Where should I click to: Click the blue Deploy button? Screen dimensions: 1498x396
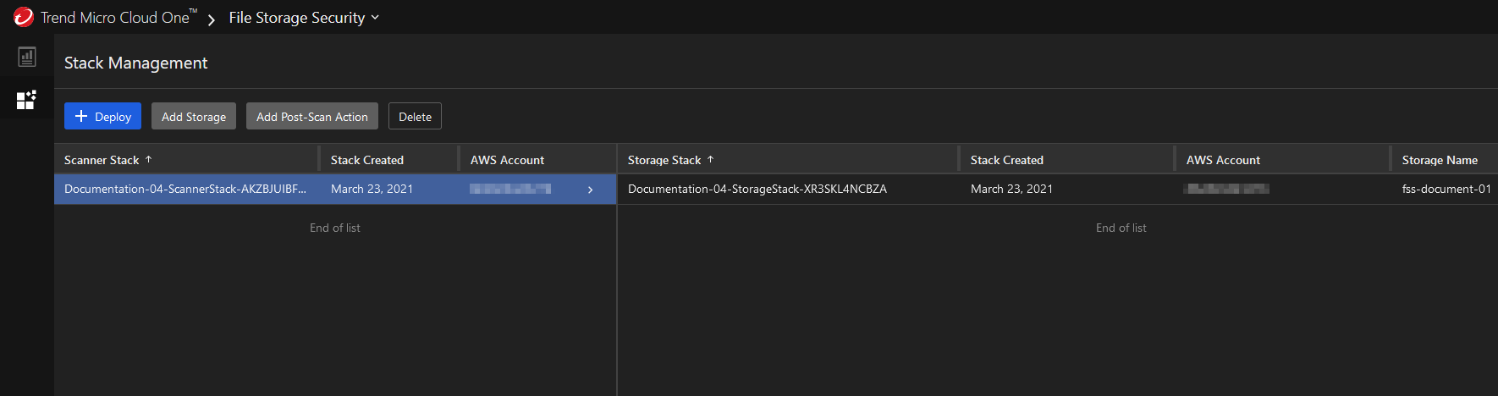pos(102,117)
